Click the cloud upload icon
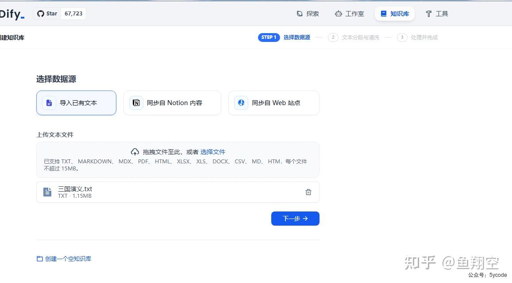The width and height of the screenshot is (512, 283). (135, 152)
